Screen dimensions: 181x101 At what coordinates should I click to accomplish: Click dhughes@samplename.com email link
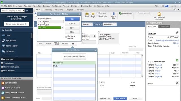coord(167,40)
